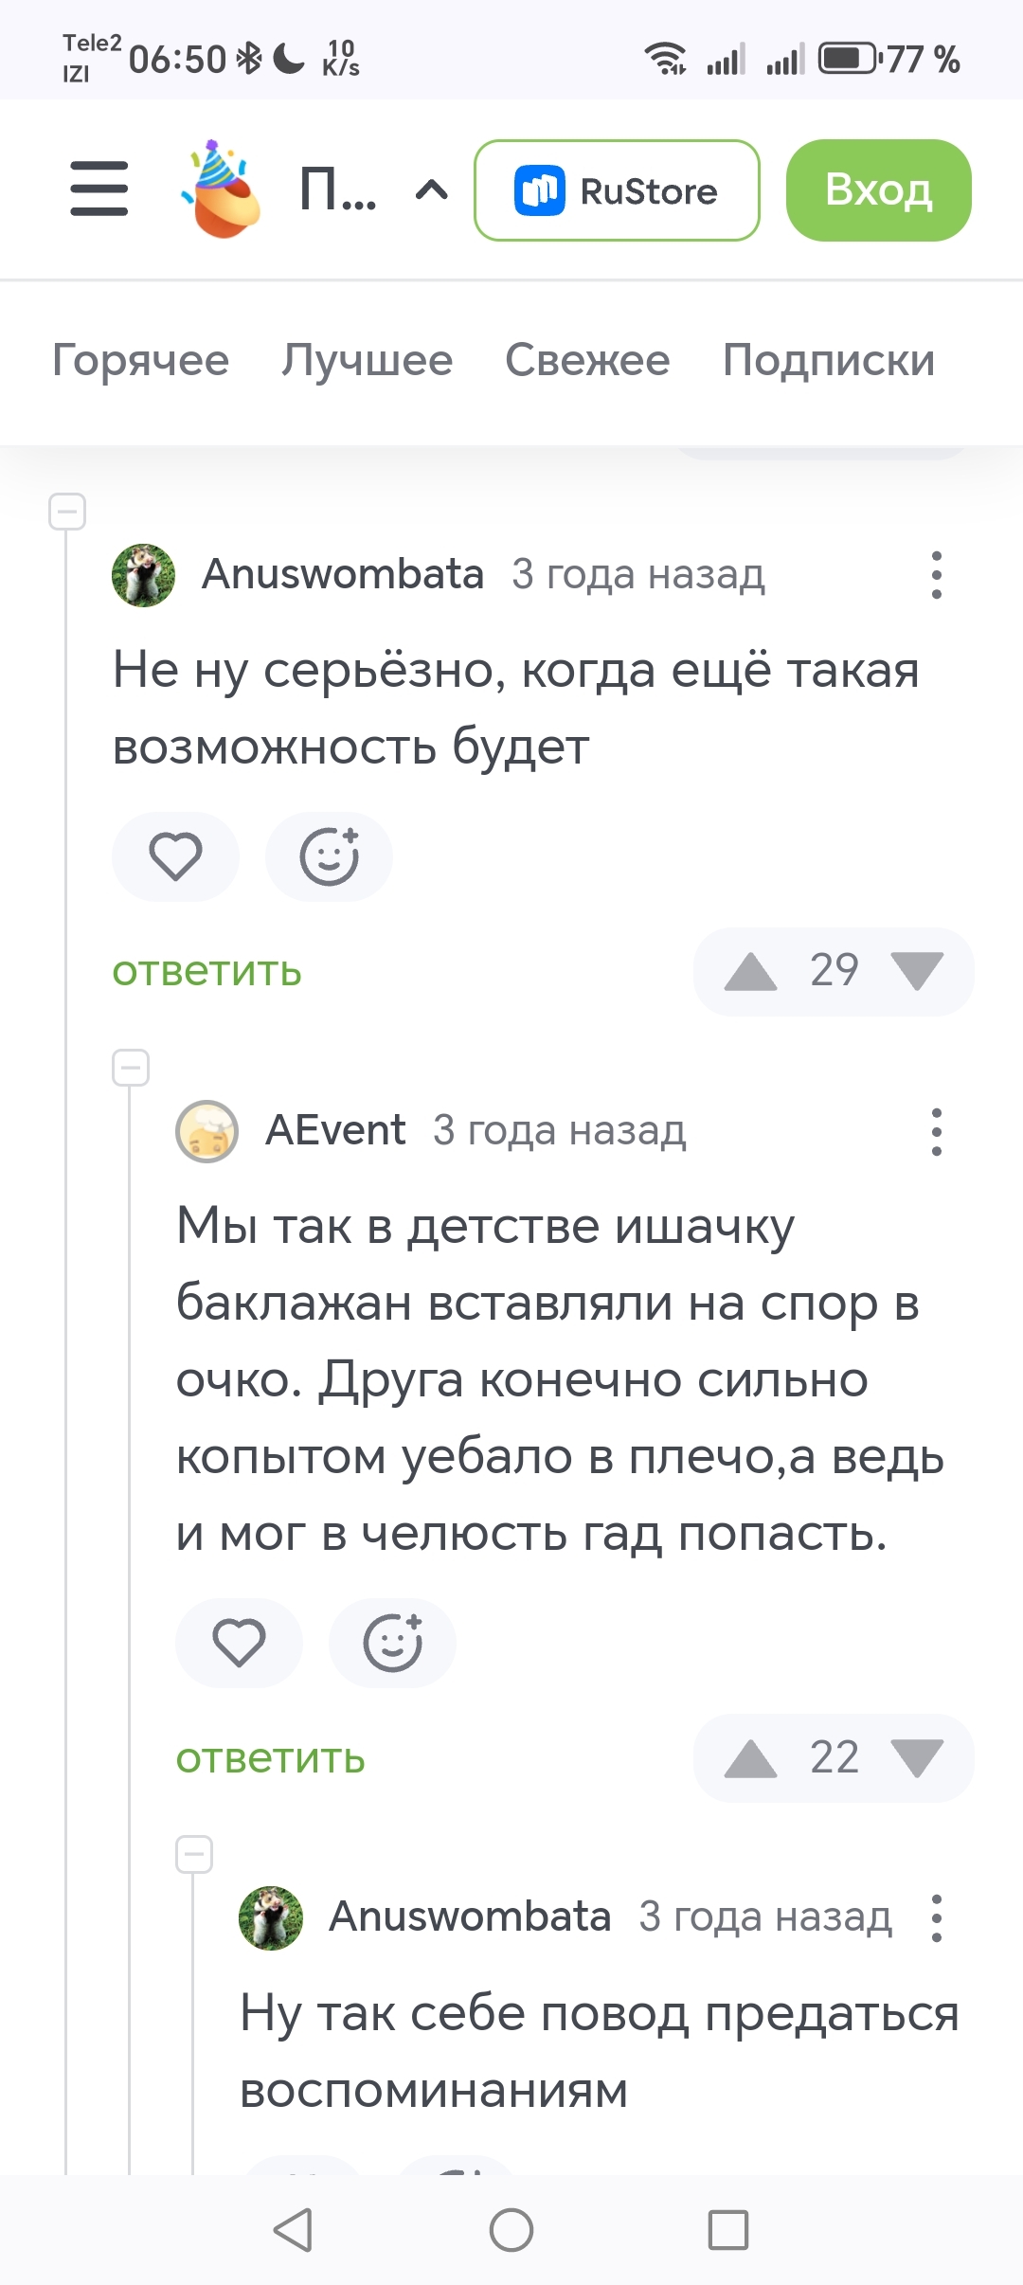
Task: Reply to the AEvent comment via ответить
Action: point(271,1759)
